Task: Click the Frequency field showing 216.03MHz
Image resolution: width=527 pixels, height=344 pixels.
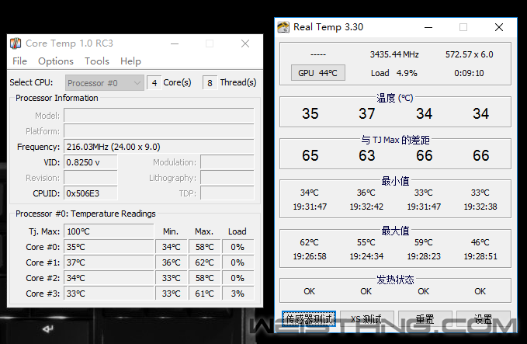Action: pos(159,147)
